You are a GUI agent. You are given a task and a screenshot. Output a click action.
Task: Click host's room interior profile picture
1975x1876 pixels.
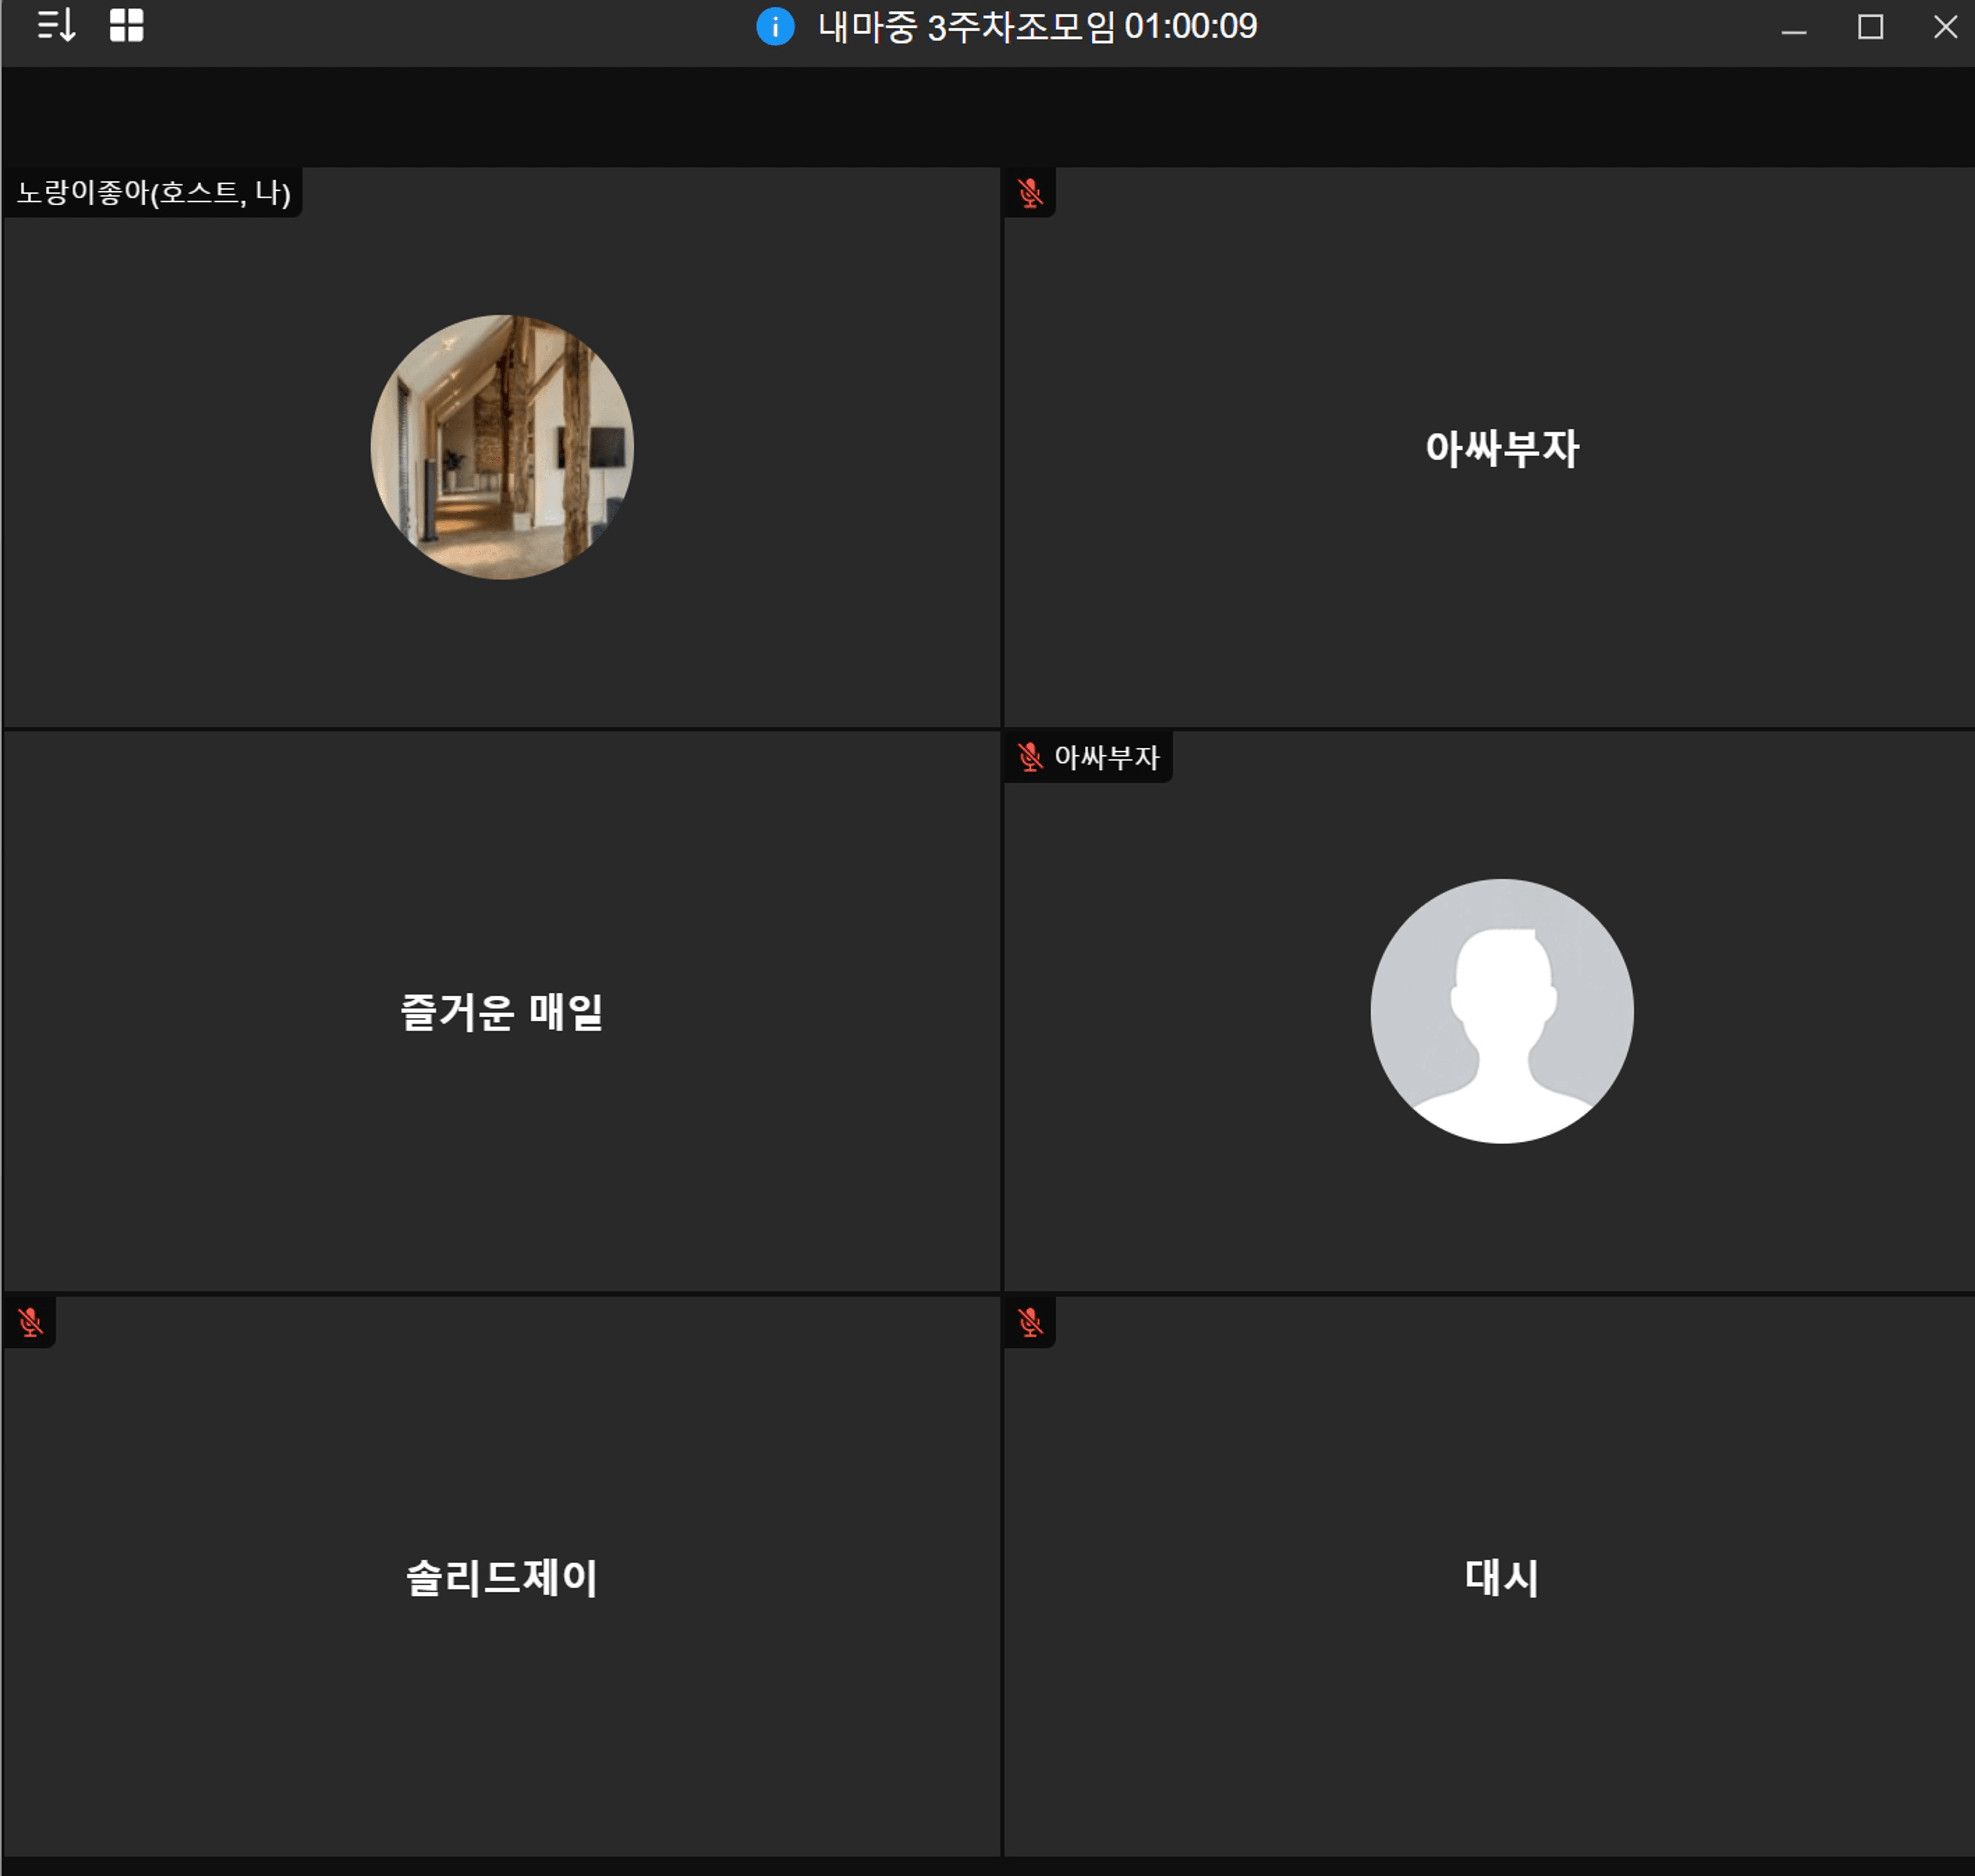[502, 447]
